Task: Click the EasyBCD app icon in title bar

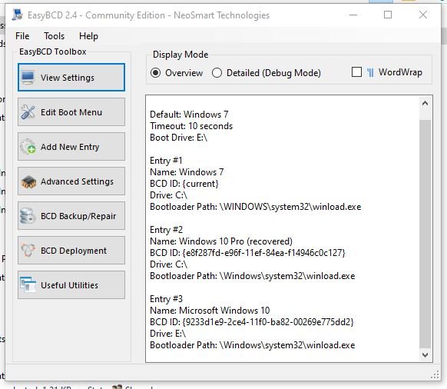Action: tap(18, 15)
